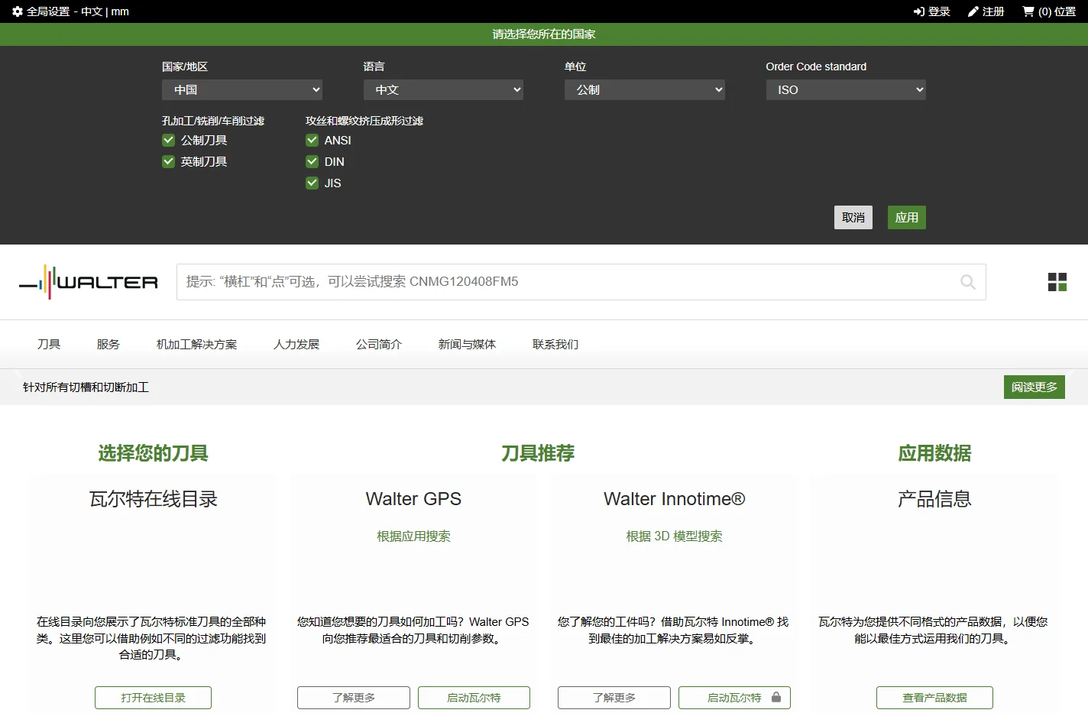Click 全局设置 - 中文 | mm text
1088x713 pixels.
point(78,11)
